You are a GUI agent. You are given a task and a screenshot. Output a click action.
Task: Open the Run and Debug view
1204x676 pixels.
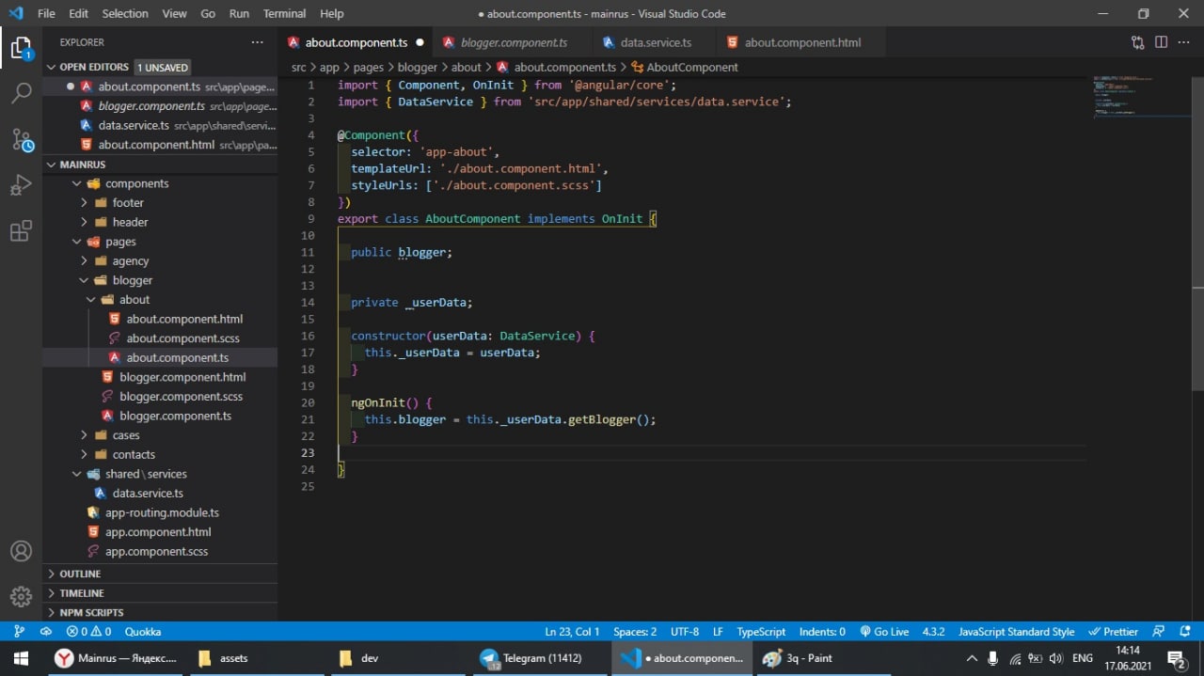(21, 185)
